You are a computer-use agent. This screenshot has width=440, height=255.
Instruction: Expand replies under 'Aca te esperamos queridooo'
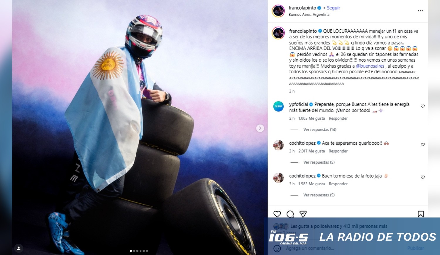(x=319, y=162)
